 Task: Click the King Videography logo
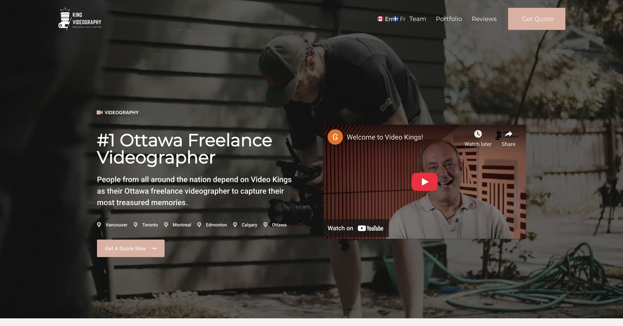[80, 19]
